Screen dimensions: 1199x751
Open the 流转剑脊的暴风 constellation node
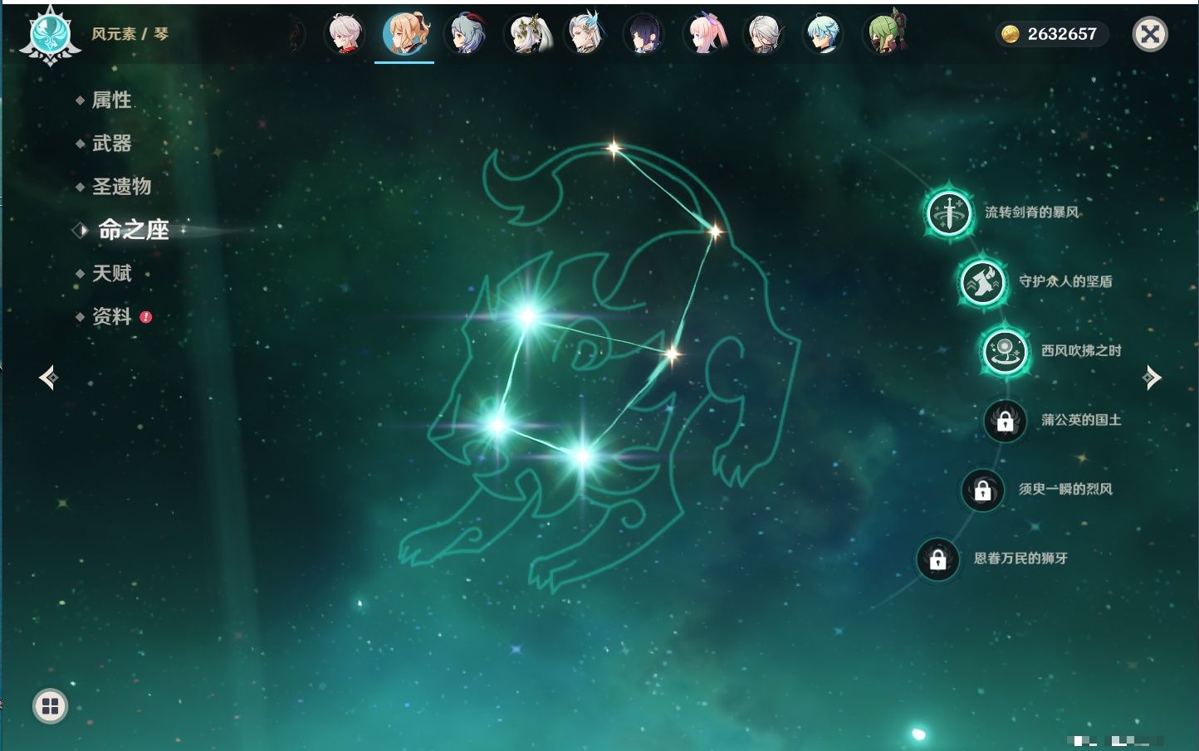[x=949, y=212]
